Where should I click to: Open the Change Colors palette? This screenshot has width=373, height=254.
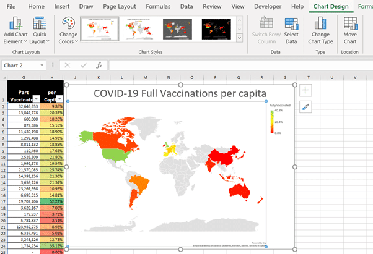(x=68, y=30)
